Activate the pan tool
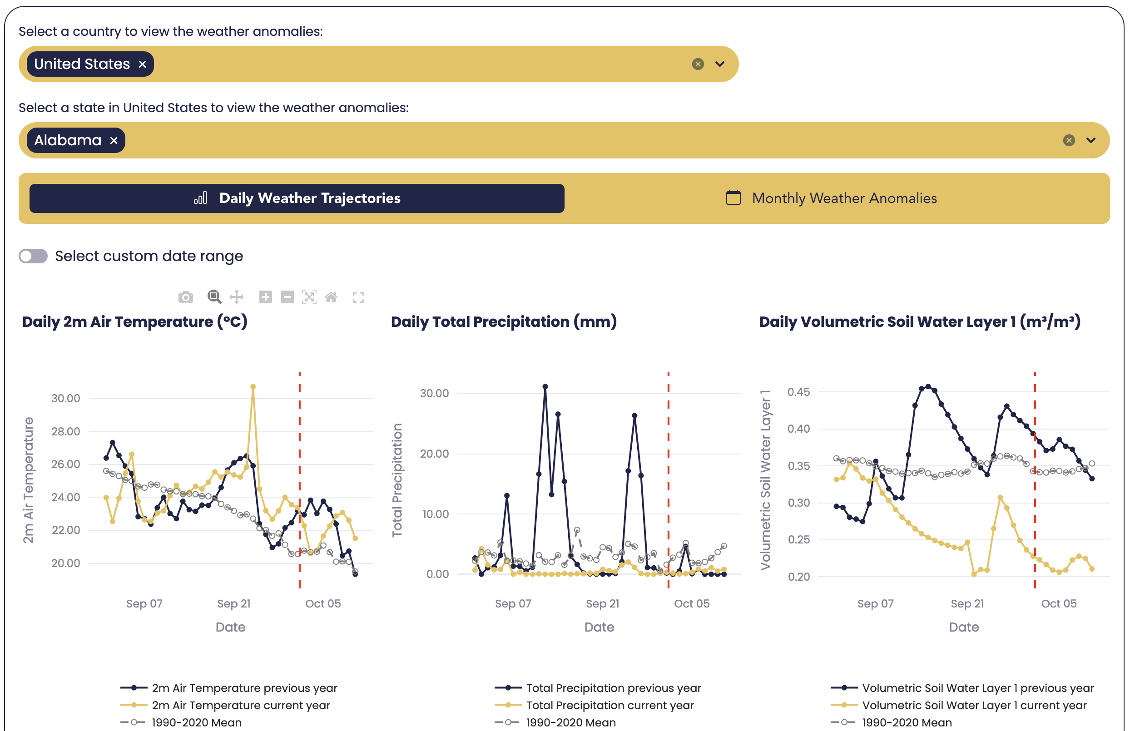Viewport: 1130px width, 731px height. (237, 298)
